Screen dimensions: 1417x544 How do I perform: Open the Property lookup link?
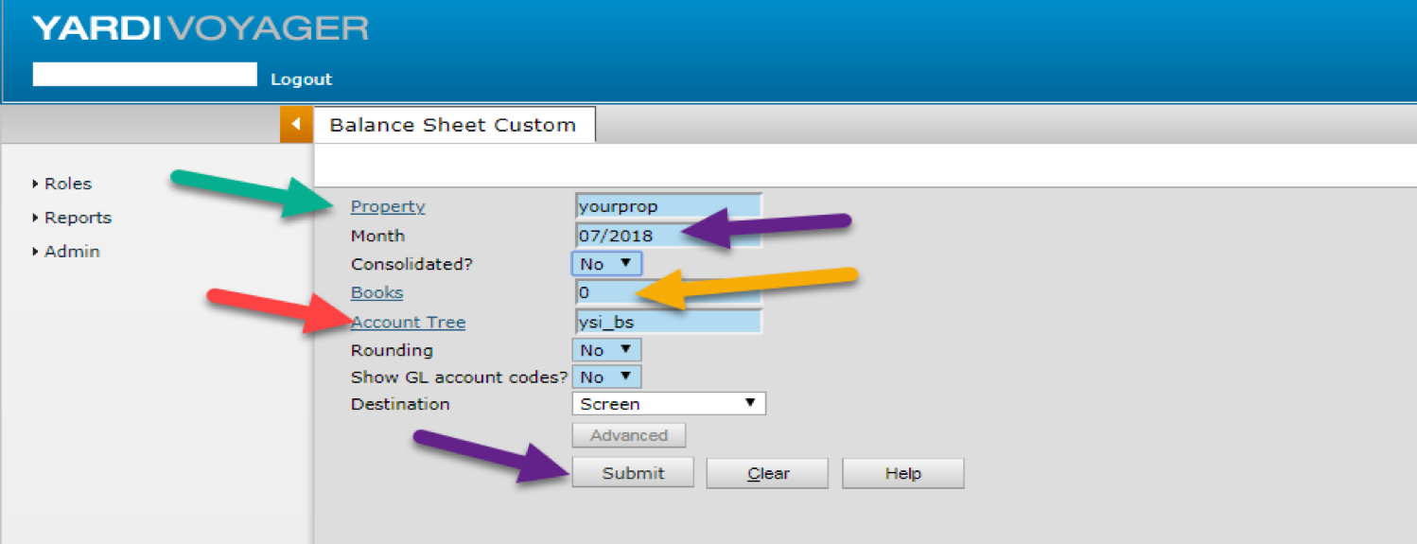tap(388, 206)
